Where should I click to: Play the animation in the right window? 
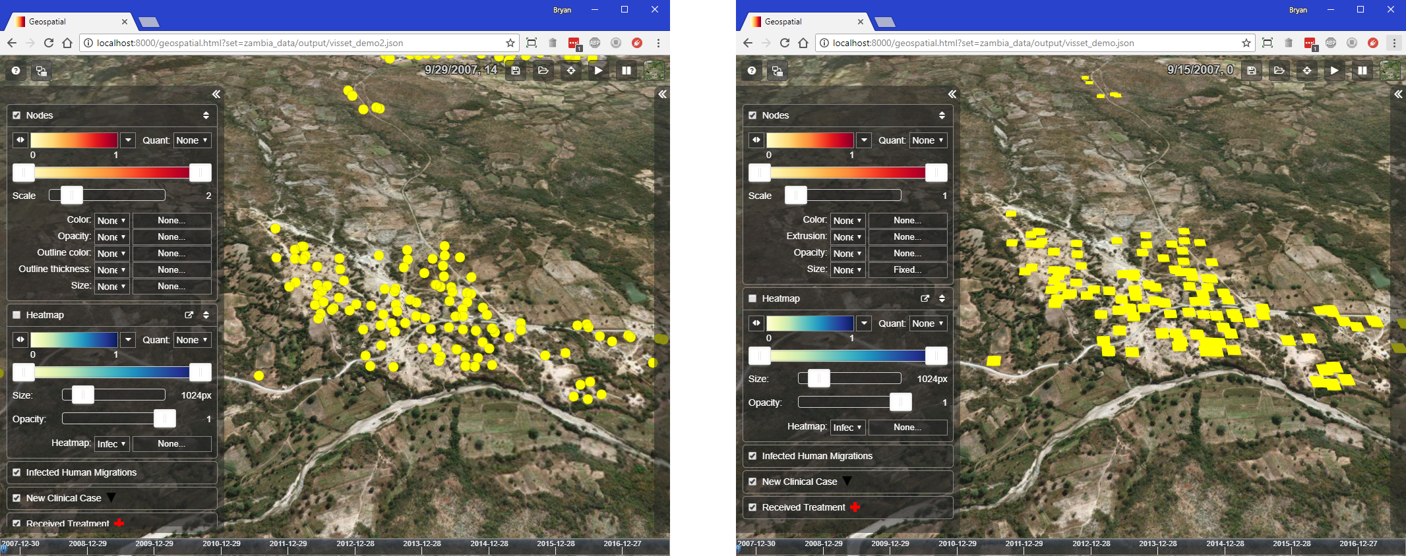1335,70
